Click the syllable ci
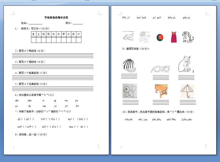Image resolution: width=220 pixels, height=162 pixels. [x=43, y=101]
